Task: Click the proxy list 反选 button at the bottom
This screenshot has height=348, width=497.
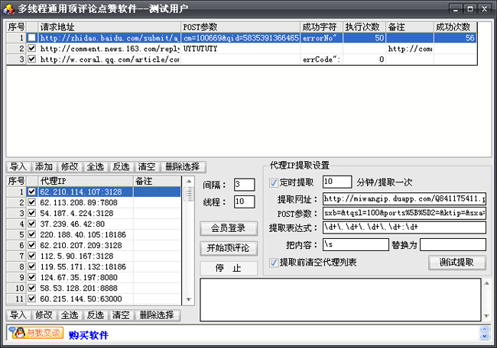Action: (96, 315)
